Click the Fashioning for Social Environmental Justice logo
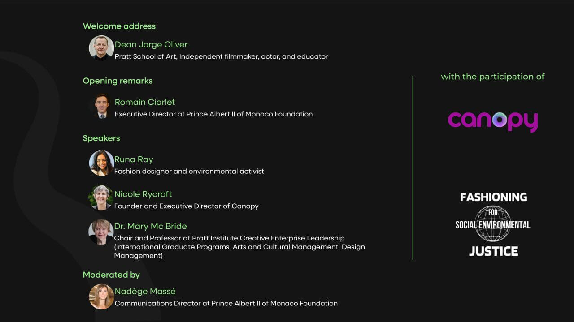The image size is (574, 322). (493, 224)
